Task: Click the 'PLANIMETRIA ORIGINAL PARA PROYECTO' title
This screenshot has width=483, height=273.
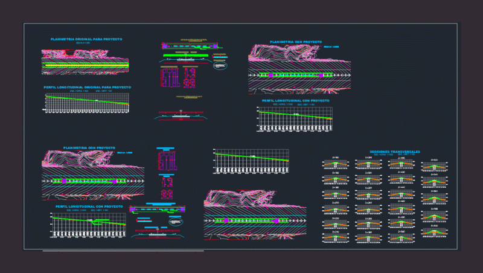Action: (86, 39)
